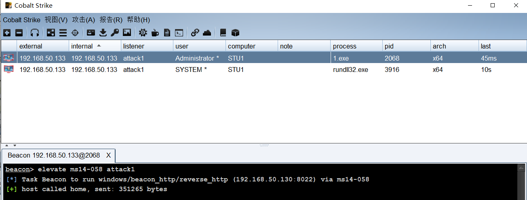Click the generate Windows executable gear icon

[143, 33]
